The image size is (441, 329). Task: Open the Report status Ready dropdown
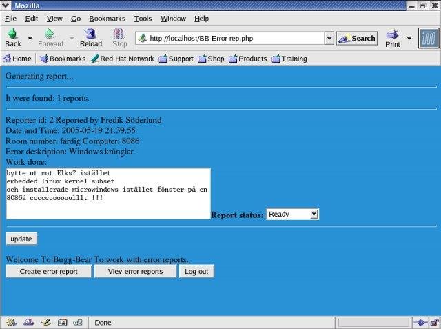292,215
